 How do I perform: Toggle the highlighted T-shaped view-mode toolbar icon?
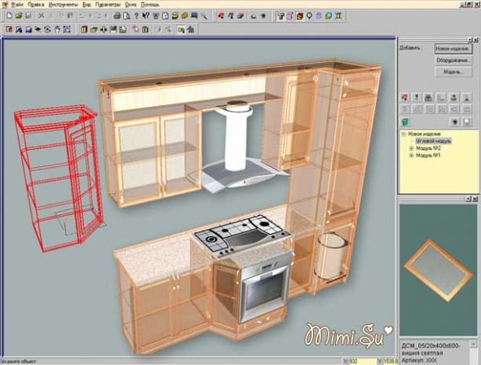(280, 15)
